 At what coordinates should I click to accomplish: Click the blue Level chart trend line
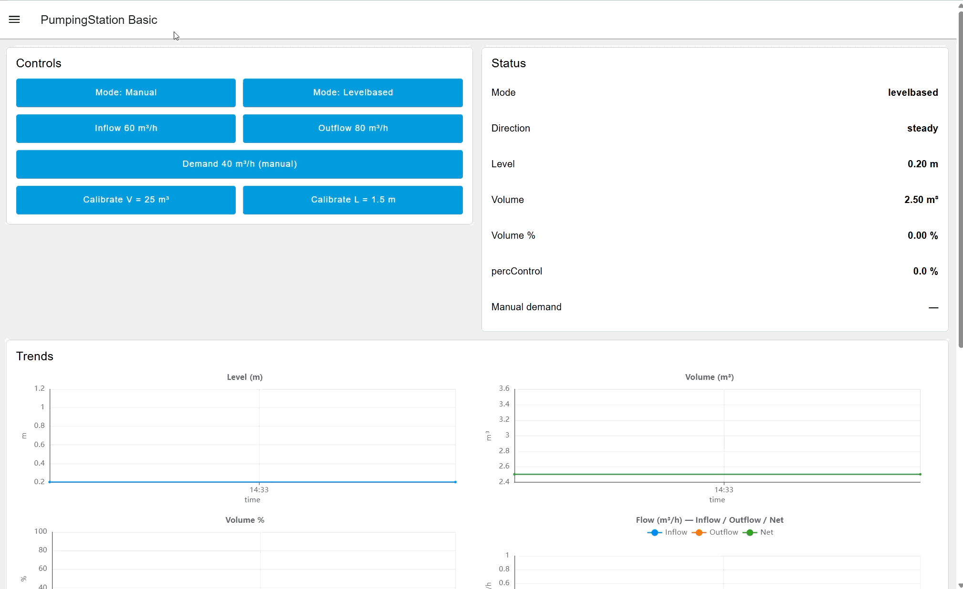(x=253, y=482)
